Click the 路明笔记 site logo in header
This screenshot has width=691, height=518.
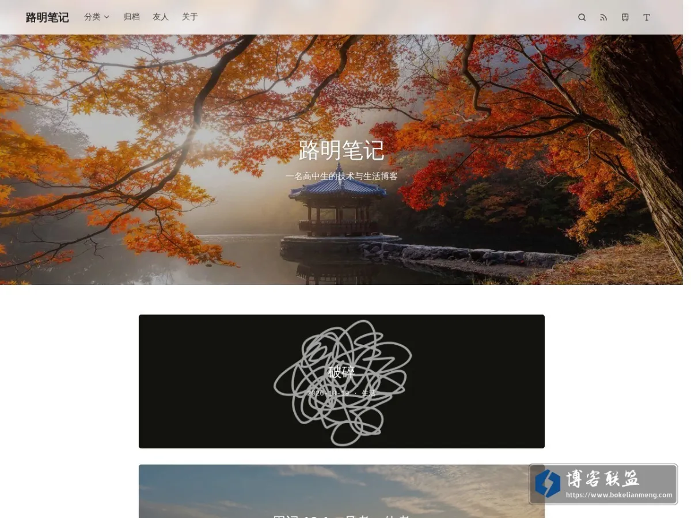[x=47, y=17]
